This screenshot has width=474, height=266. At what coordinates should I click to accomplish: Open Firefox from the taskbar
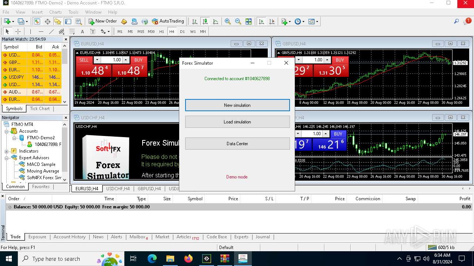(x=188, y=259)
